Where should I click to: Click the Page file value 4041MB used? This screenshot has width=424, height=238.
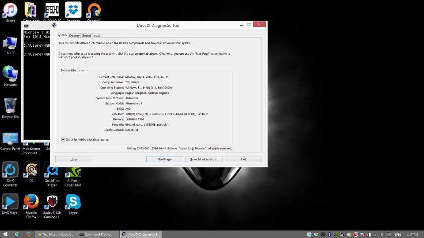[146, 125]
